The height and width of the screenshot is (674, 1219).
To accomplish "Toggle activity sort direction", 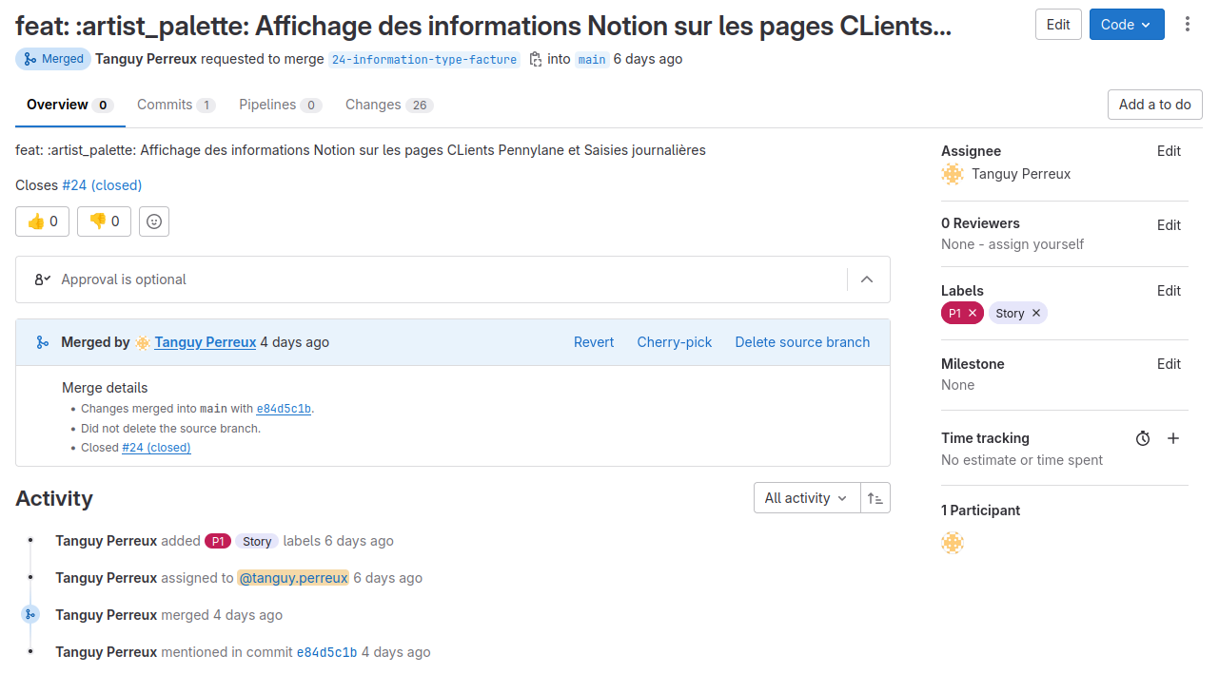I will pos(875,498).
